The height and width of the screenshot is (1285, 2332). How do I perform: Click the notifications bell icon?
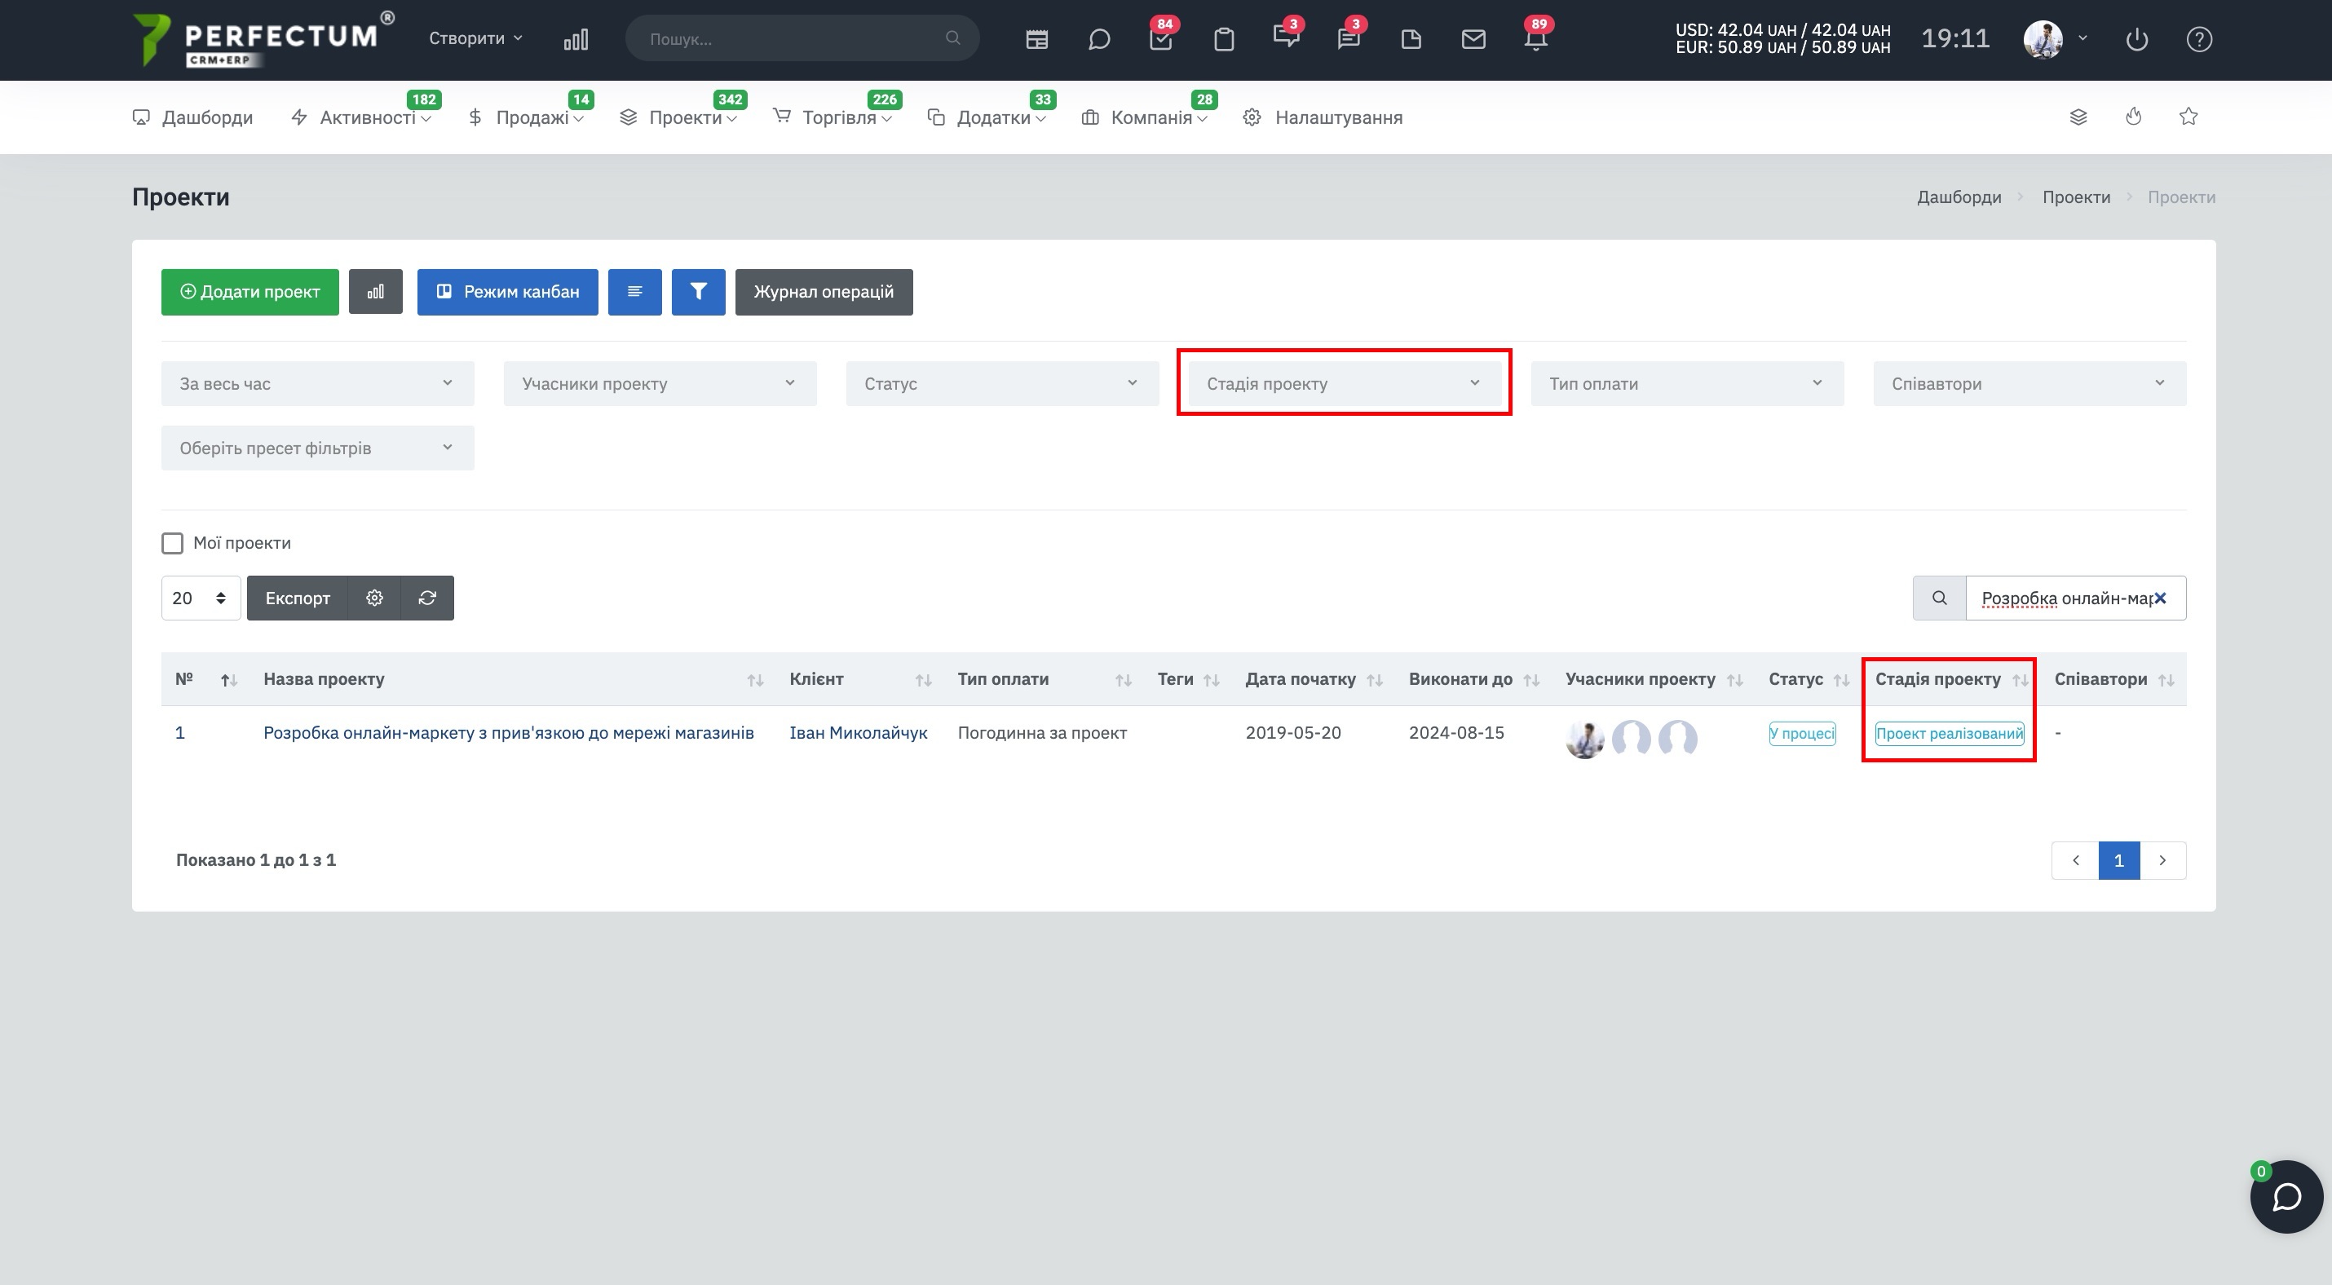pyautogui.click(x=1535, y=39)
